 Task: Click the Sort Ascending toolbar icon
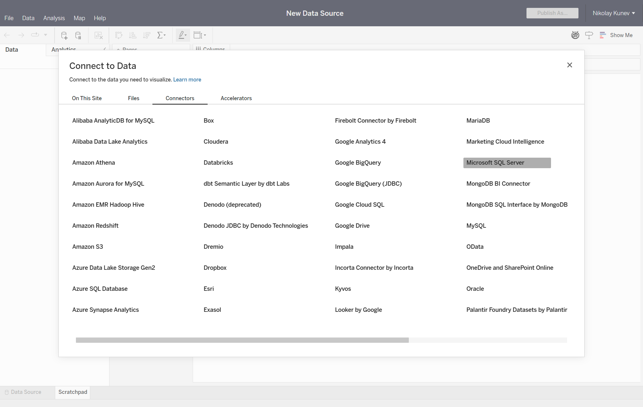(133, 35)
